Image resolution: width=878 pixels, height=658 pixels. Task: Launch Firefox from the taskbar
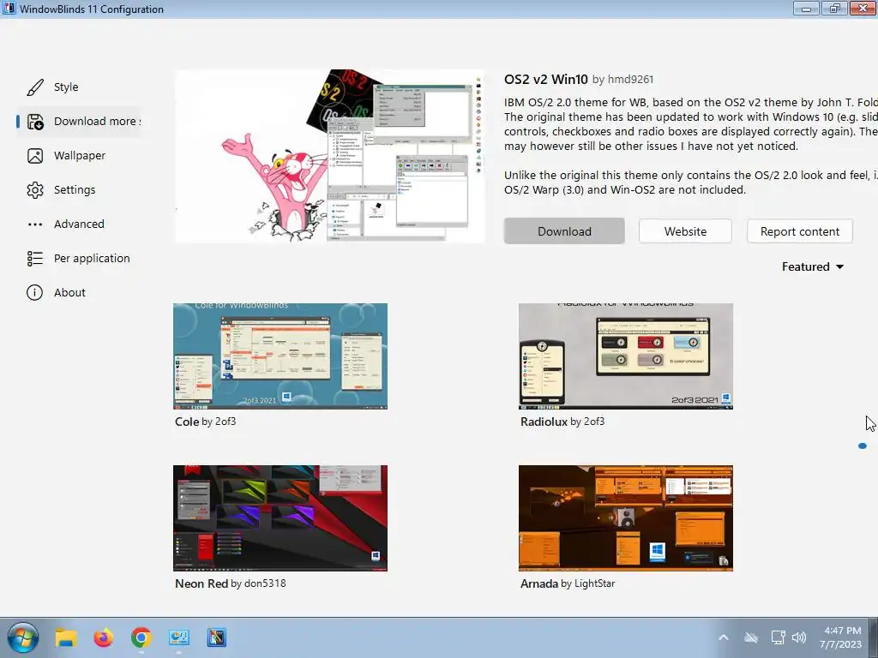(x=103, y=637)
